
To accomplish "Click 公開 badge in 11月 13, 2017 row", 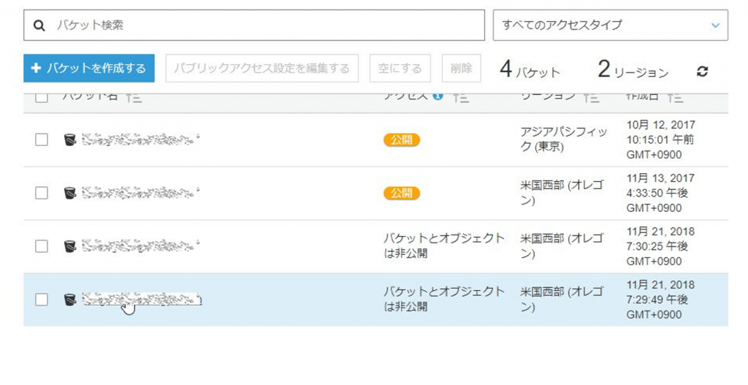I will [402, 193].
